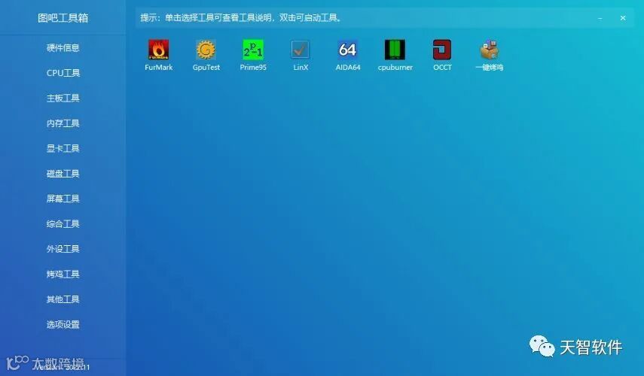Go to the 内存工具 category
The image size is (644, 376).
tap(63, 123)
